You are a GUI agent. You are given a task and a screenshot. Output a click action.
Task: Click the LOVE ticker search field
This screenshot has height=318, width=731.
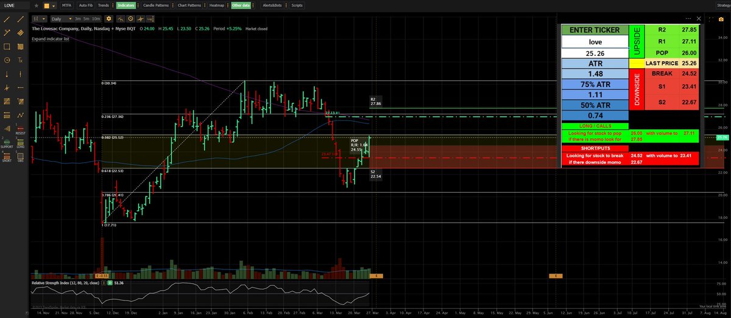coord(15,5)
